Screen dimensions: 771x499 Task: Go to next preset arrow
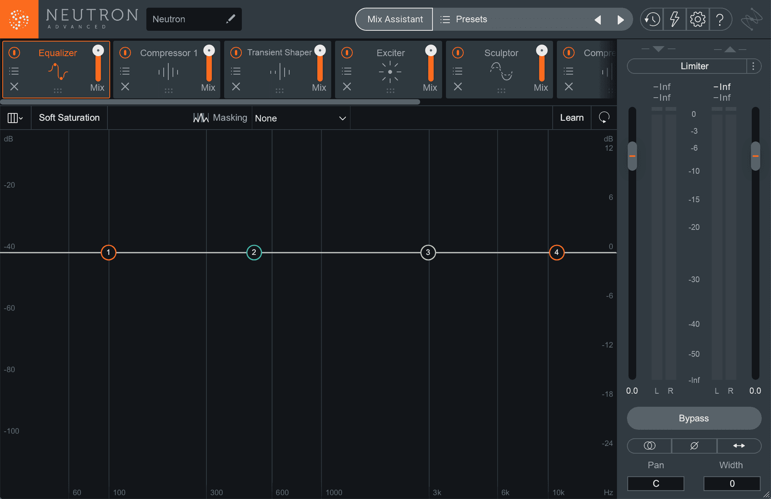[x=620, y=19]
